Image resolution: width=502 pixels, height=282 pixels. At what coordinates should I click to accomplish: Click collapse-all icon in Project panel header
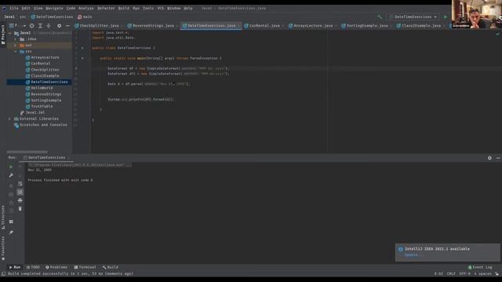49,26
